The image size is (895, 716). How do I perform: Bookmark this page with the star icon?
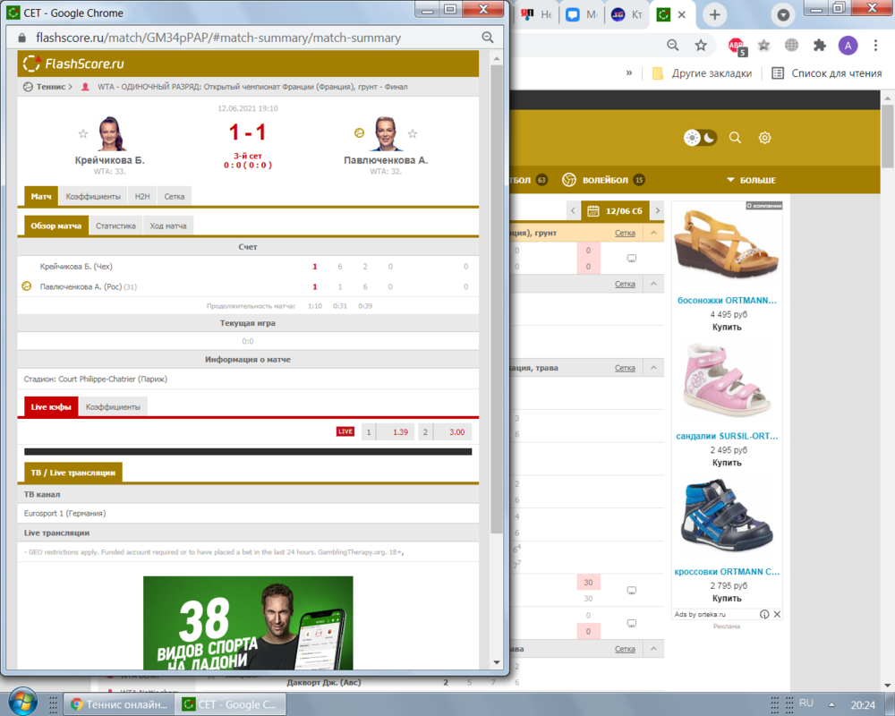click(701, 45)
